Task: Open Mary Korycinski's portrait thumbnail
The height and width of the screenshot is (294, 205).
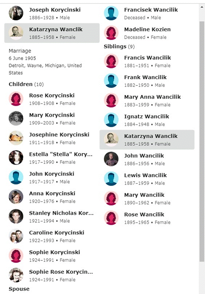Action: coord(16,118)
